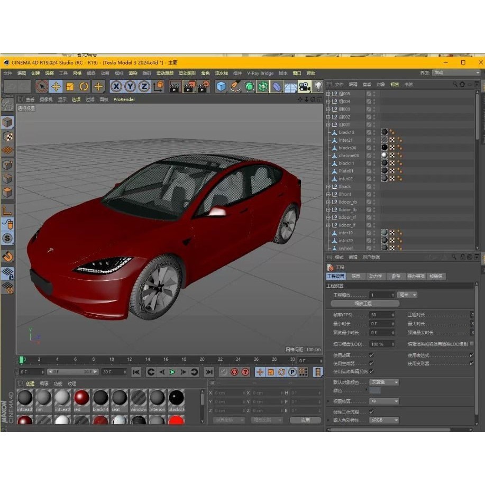This screenshot has height=485, width=485.
Task: Click the axis L-shape icon in sidebar
Action: pyautogui.click(x=7, y=211)
